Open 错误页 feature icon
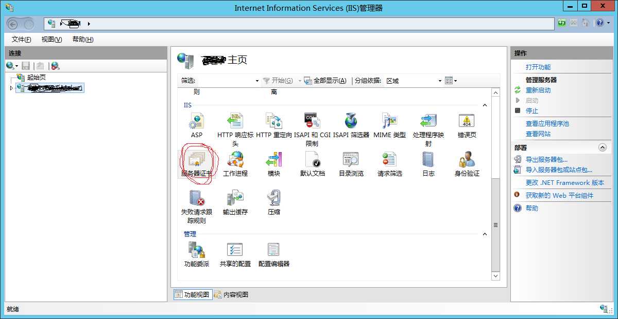 coord(467,125)
